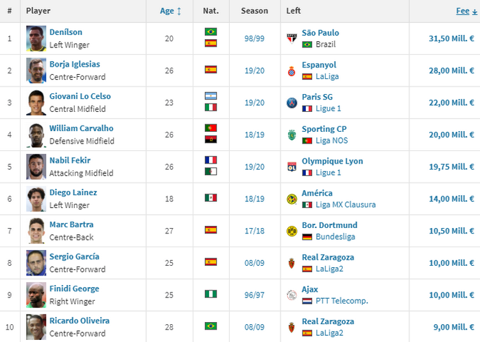This screenshot has height=342, width=480.
Task: Click Nabil Fekir's player photo
Action: point(36,167)
